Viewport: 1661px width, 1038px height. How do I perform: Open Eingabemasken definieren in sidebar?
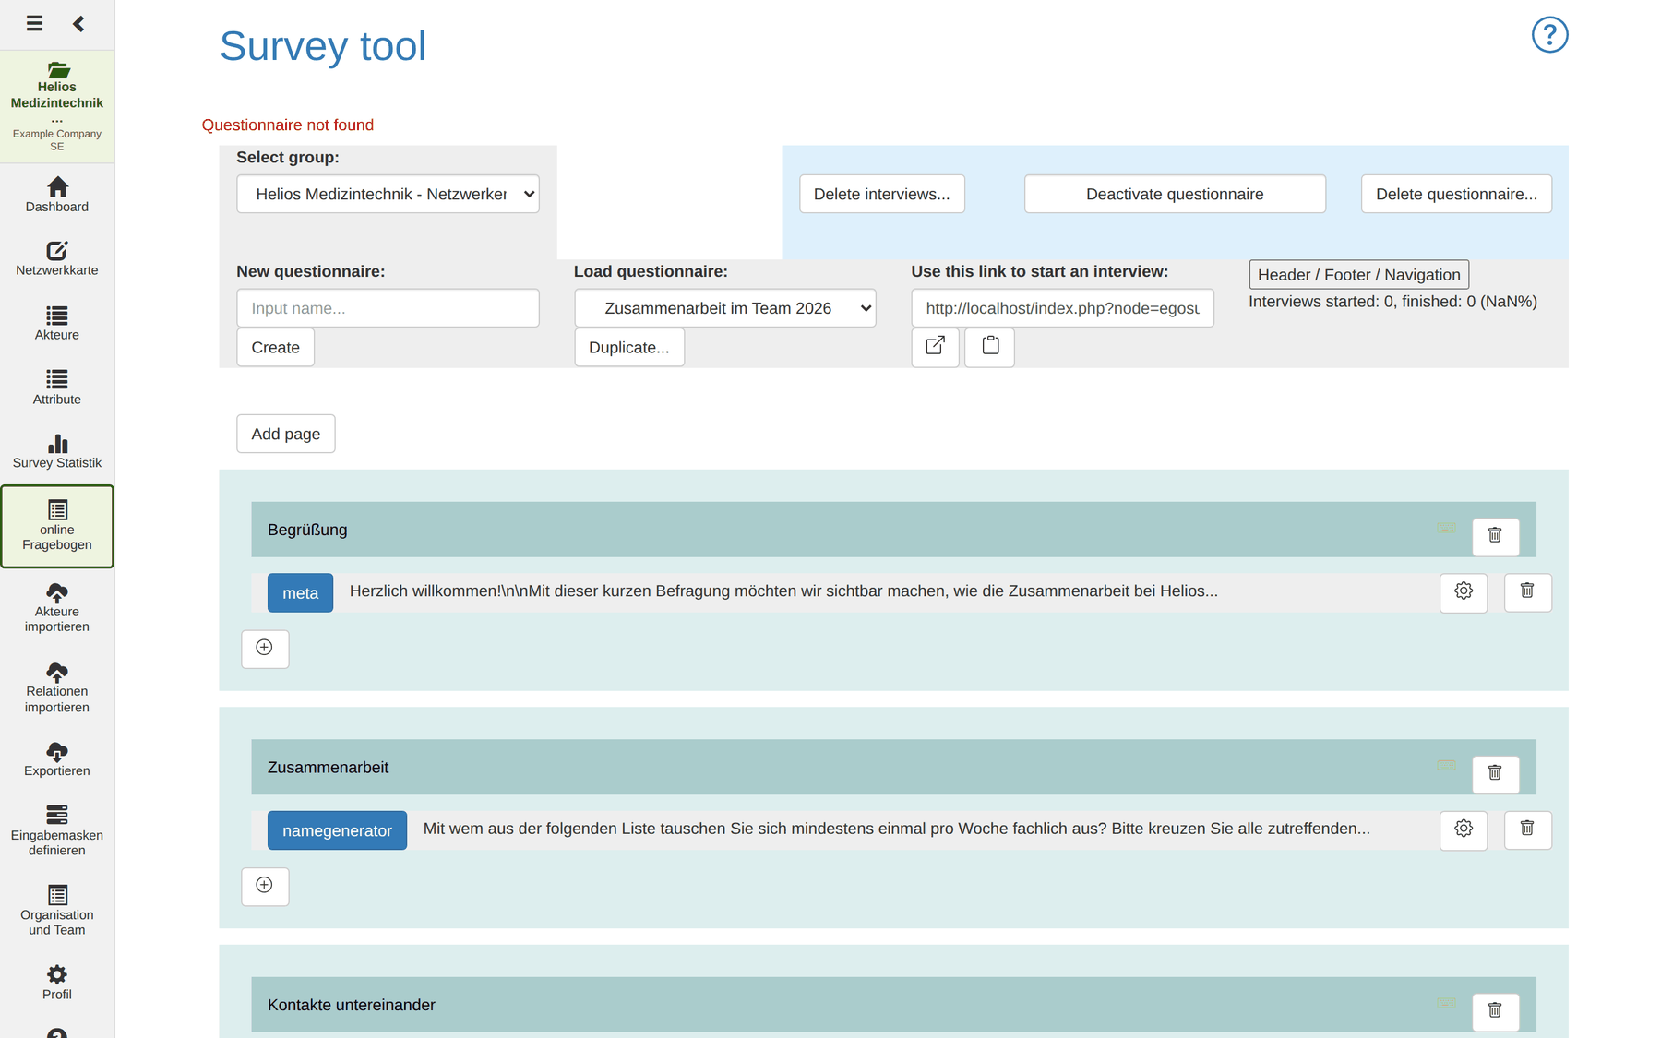[57, 831]
